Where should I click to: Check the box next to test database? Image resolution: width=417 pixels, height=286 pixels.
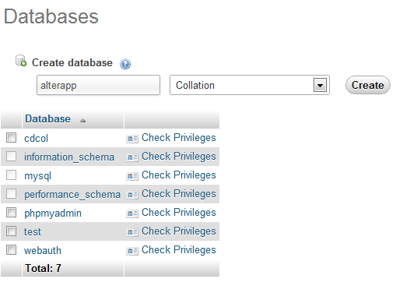click(x=11, y=231)
